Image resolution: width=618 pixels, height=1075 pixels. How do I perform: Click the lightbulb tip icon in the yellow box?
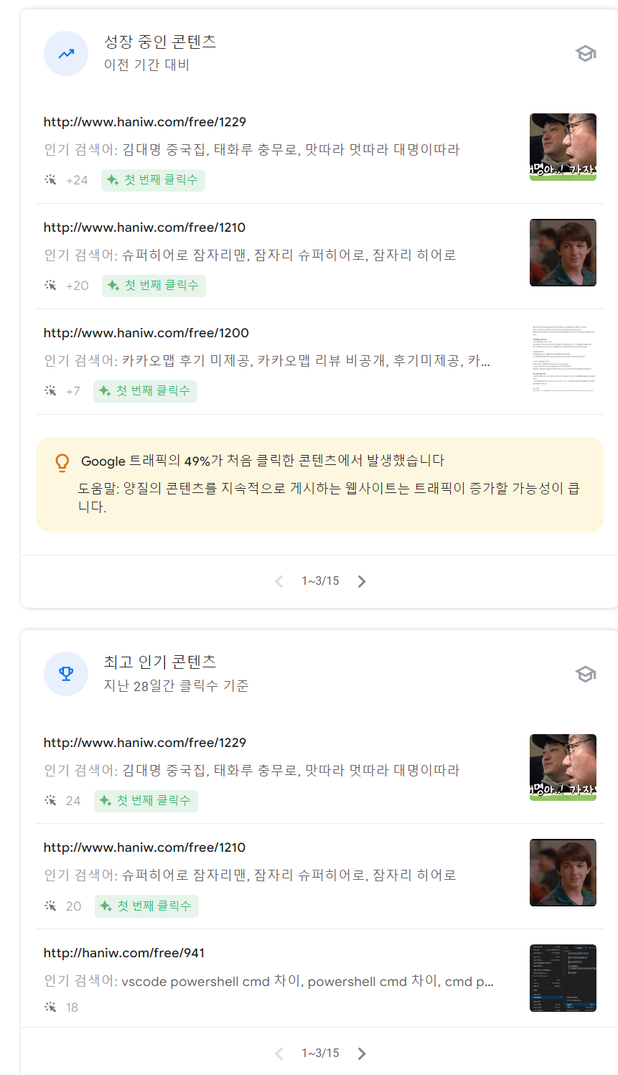tap(62, 463)
